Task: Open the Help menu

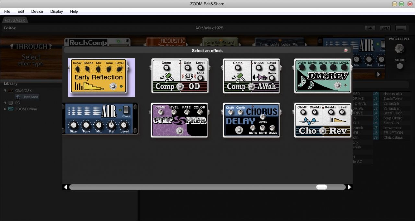Action: pos(74,11)
